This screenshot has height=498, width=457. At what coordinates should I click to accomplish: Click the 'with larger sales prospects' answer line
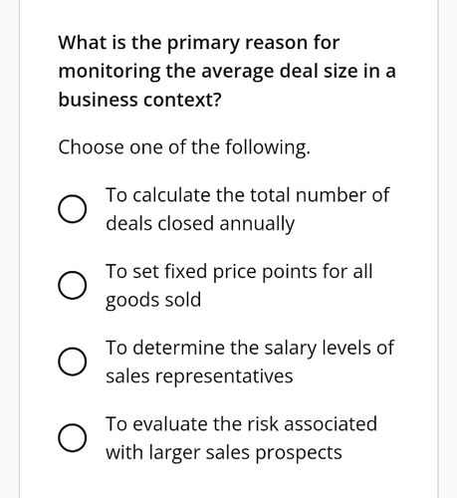pyautogui.click(x=224, y=452)
